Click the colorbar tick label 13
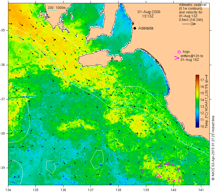 tap(202, 106)
